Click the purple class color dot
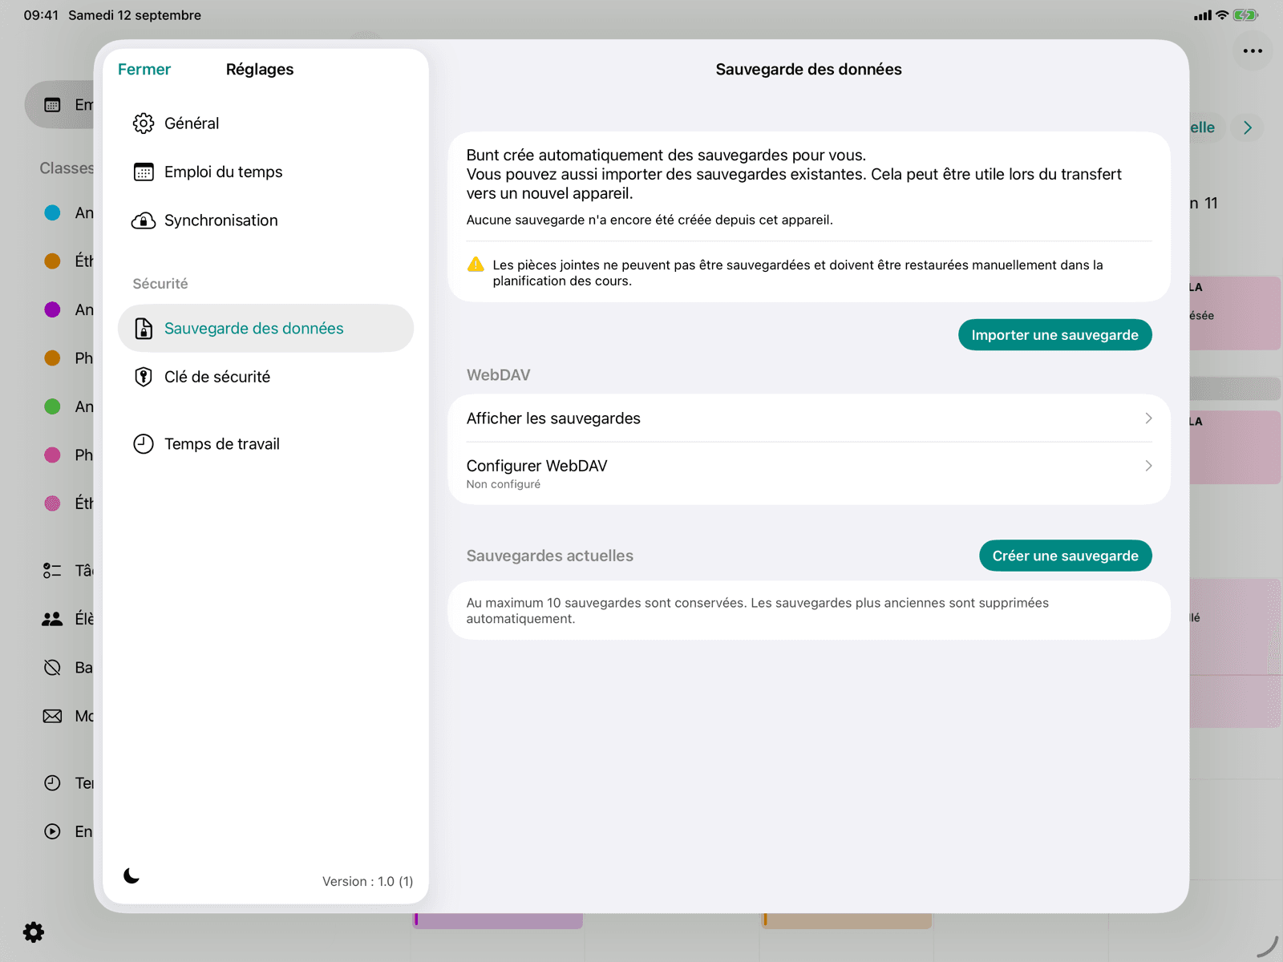Viewport: 1283px width, 962px height. pyautogui.click(x=52, y=309)
